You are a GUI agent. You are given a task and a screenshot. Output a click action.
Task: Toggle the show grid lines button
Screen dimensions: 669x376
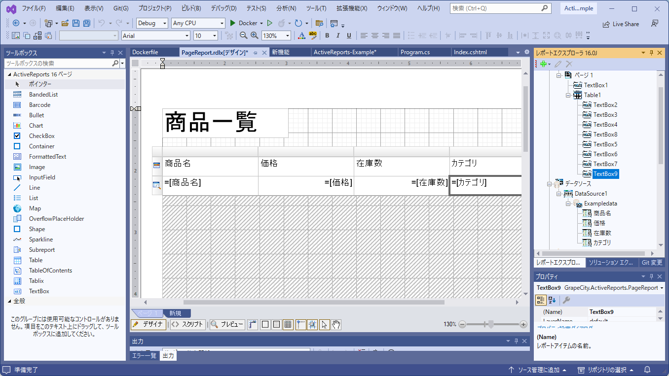coord(289,324)
